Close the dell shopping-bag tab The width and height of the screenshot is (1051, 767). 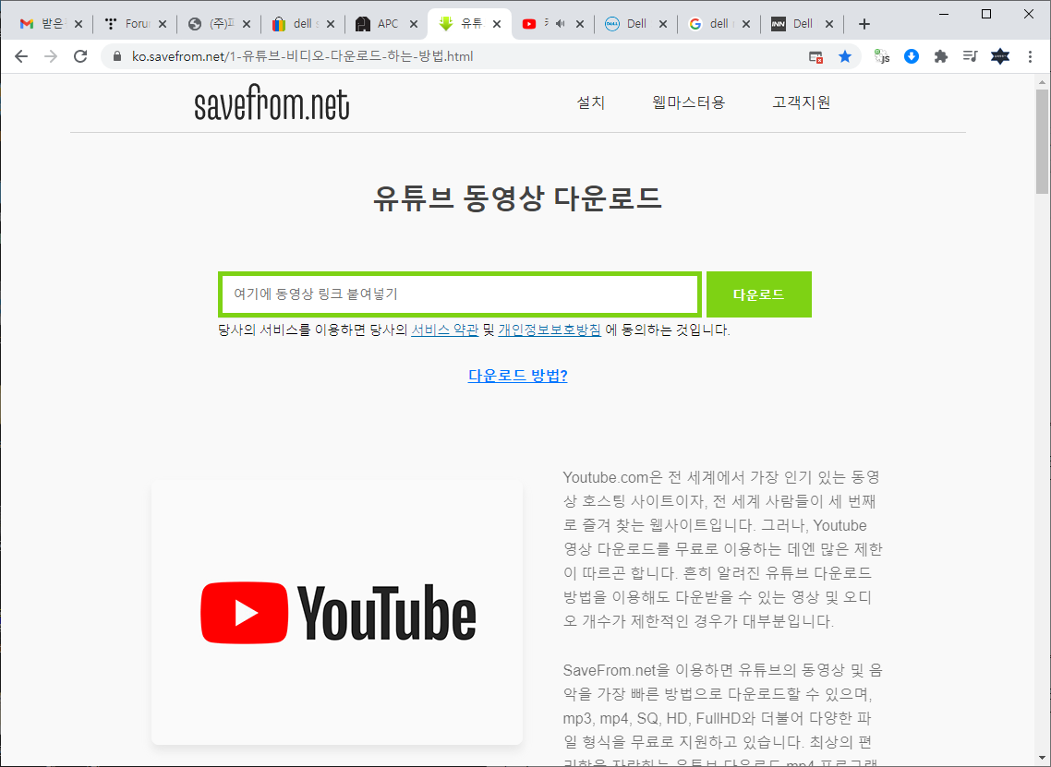(x=330, y=24)
